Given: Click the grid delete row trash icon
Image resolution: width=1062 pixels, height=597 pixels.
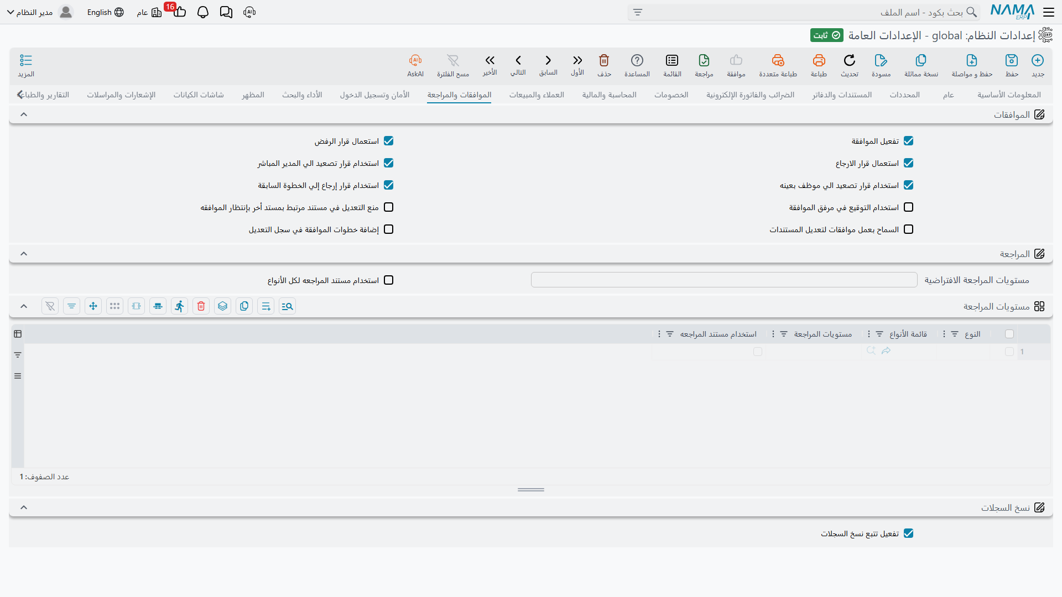Looking at the screenshot, I should [201, 306].
